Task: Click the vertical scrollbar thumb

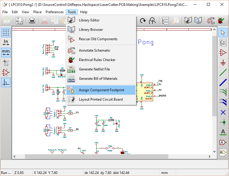Action: pos(214,76)
